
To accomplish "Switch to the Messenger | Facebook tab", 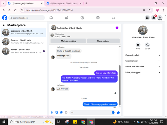I will 25,3.
